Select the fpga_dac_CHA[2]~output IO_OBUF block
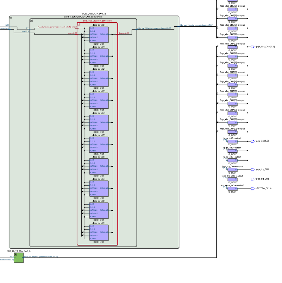 [x=233, y=66]
